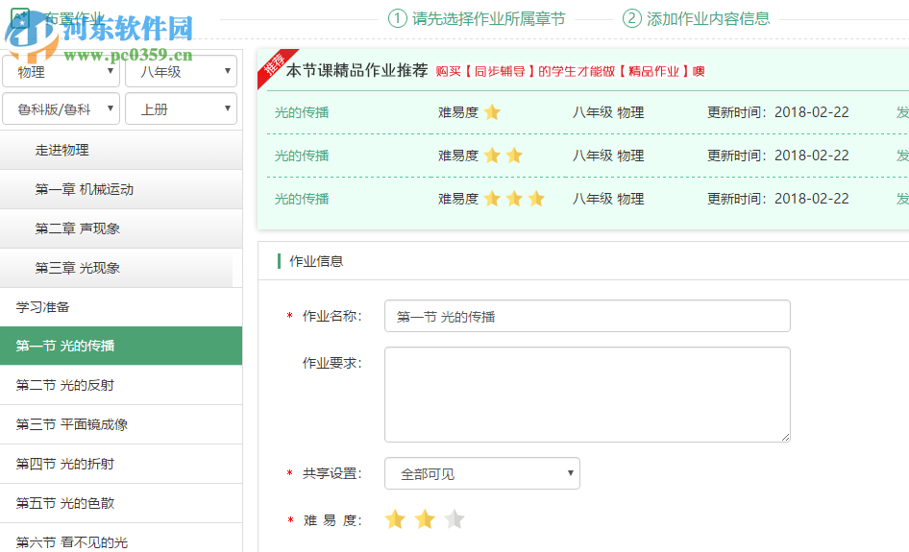
Task: Click the 作业信息 section heading
Action: pos(316,261)
